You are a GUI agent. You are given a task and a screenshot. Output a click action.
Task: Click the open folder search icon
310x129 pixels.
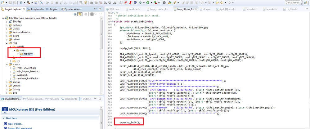(x=170, y=2)
